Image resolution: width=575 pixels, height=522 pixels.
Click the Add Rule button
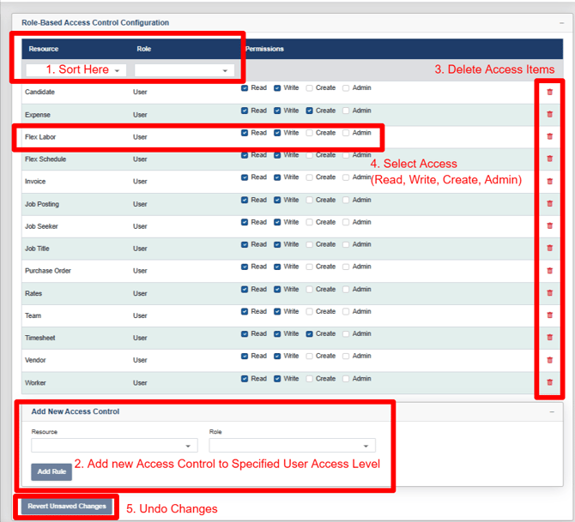51,471
